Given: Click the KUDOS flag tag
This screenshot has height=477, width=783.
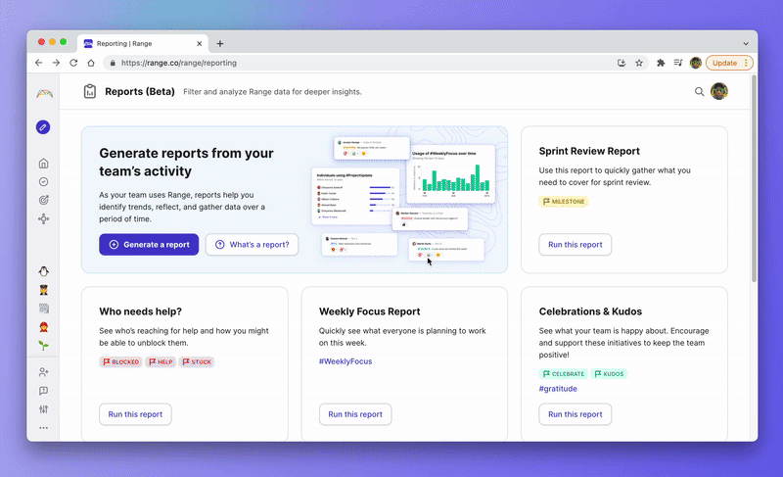Looking at the screenshot, I should (609, 373).
